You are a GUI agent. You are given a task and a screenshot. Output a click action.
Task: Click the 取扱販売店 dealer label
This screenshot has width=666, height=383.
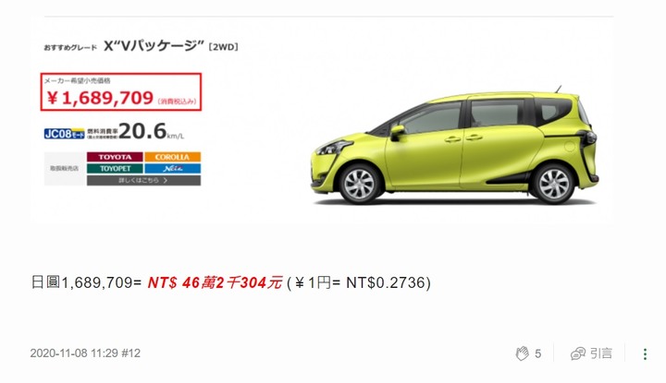click(x=64, y=168)
